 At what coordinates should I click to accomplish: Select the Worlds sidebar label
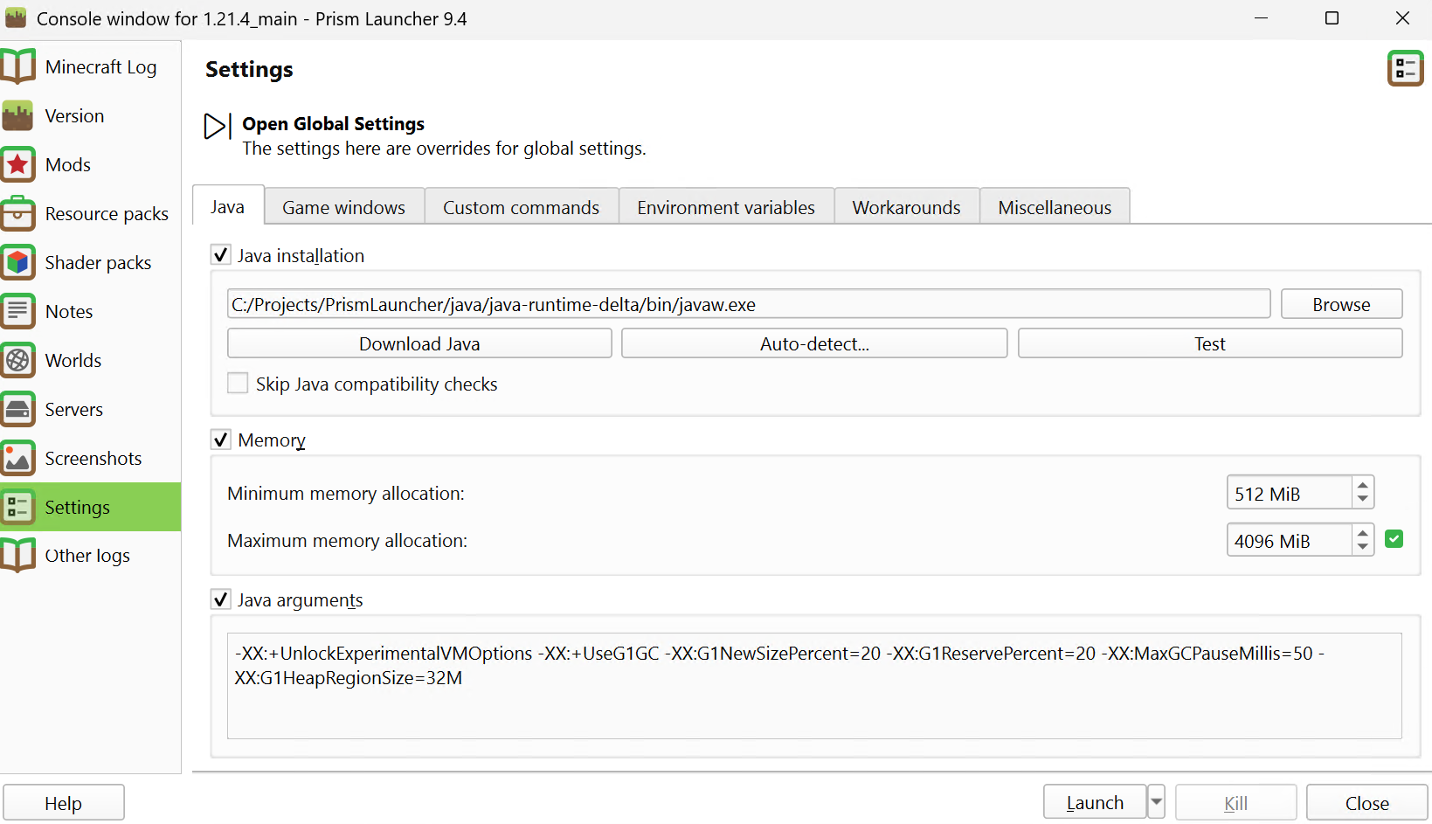pyautogui.click(x=73, y=360)
